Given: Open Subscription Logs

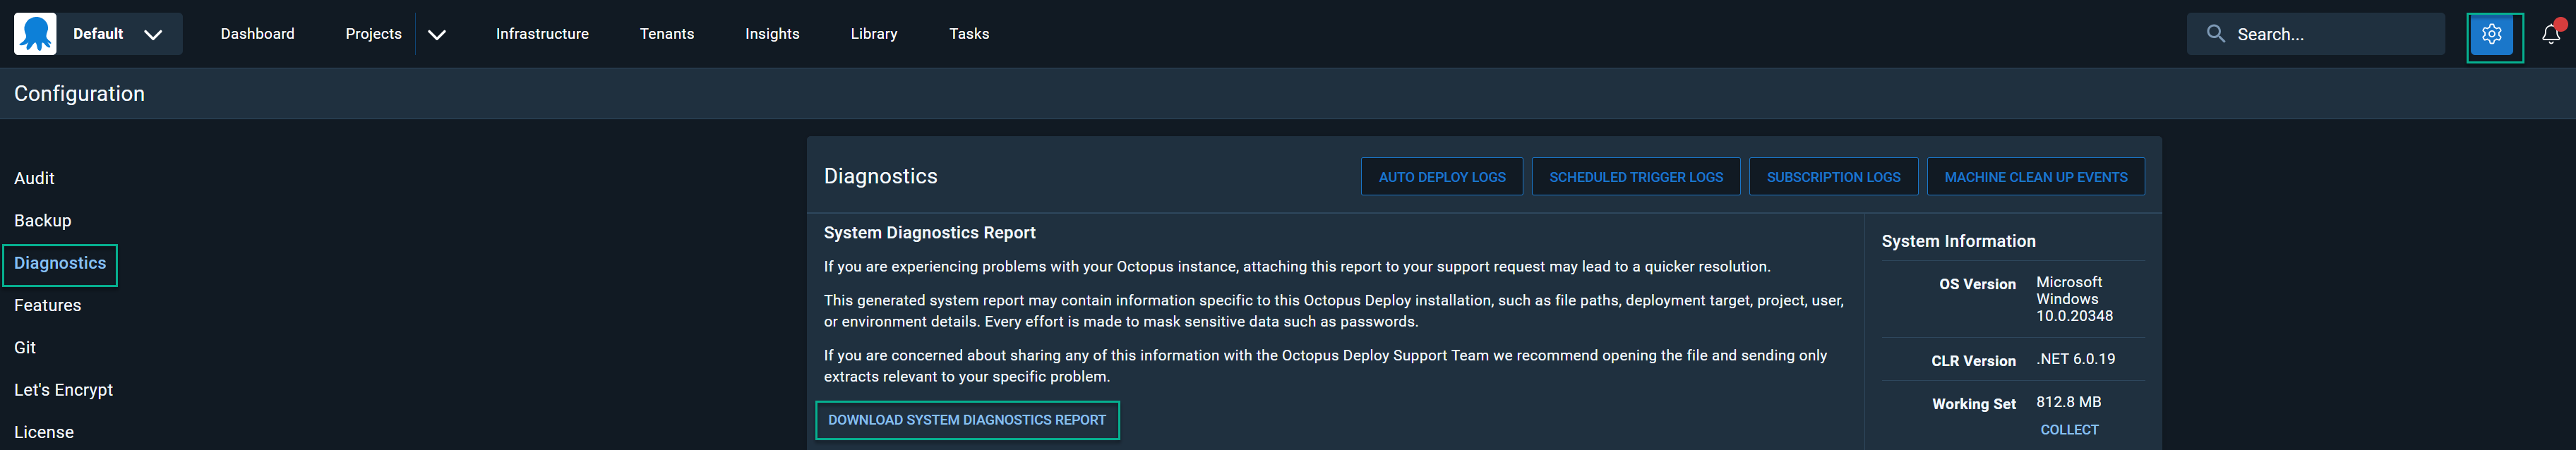Looking at the screenshot, I should (x=1832, y=177).
